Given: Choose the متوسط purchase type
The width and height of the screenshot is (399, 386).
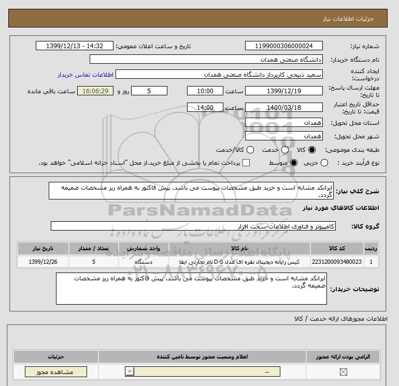Looking at the screenshot, I should (x=294, y=163).
